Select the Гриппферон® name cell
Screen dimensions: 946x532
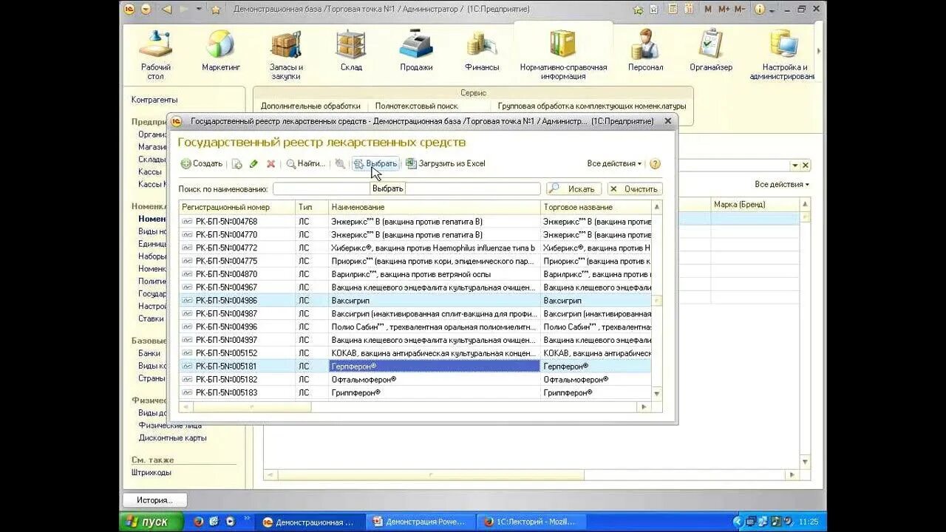pyautogui.click(x=435, y=392)
